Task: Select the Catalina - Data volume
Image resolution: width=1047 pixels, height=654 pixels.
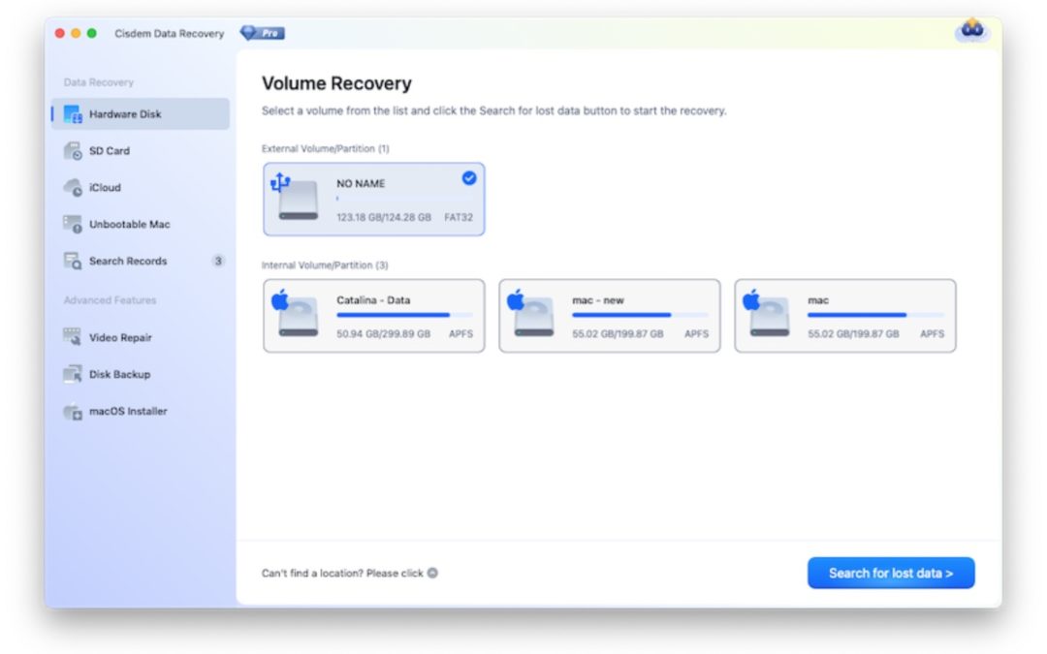Action: pos(373,316)
